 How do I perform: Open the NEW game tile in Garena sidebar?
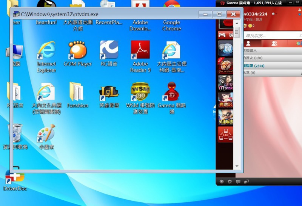click(x=225, y=65)
